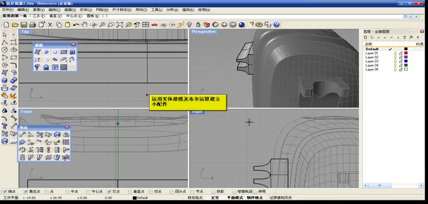The image size is (428, 204).
Task: Select the Pan hand tool
Action: point(85,24)
